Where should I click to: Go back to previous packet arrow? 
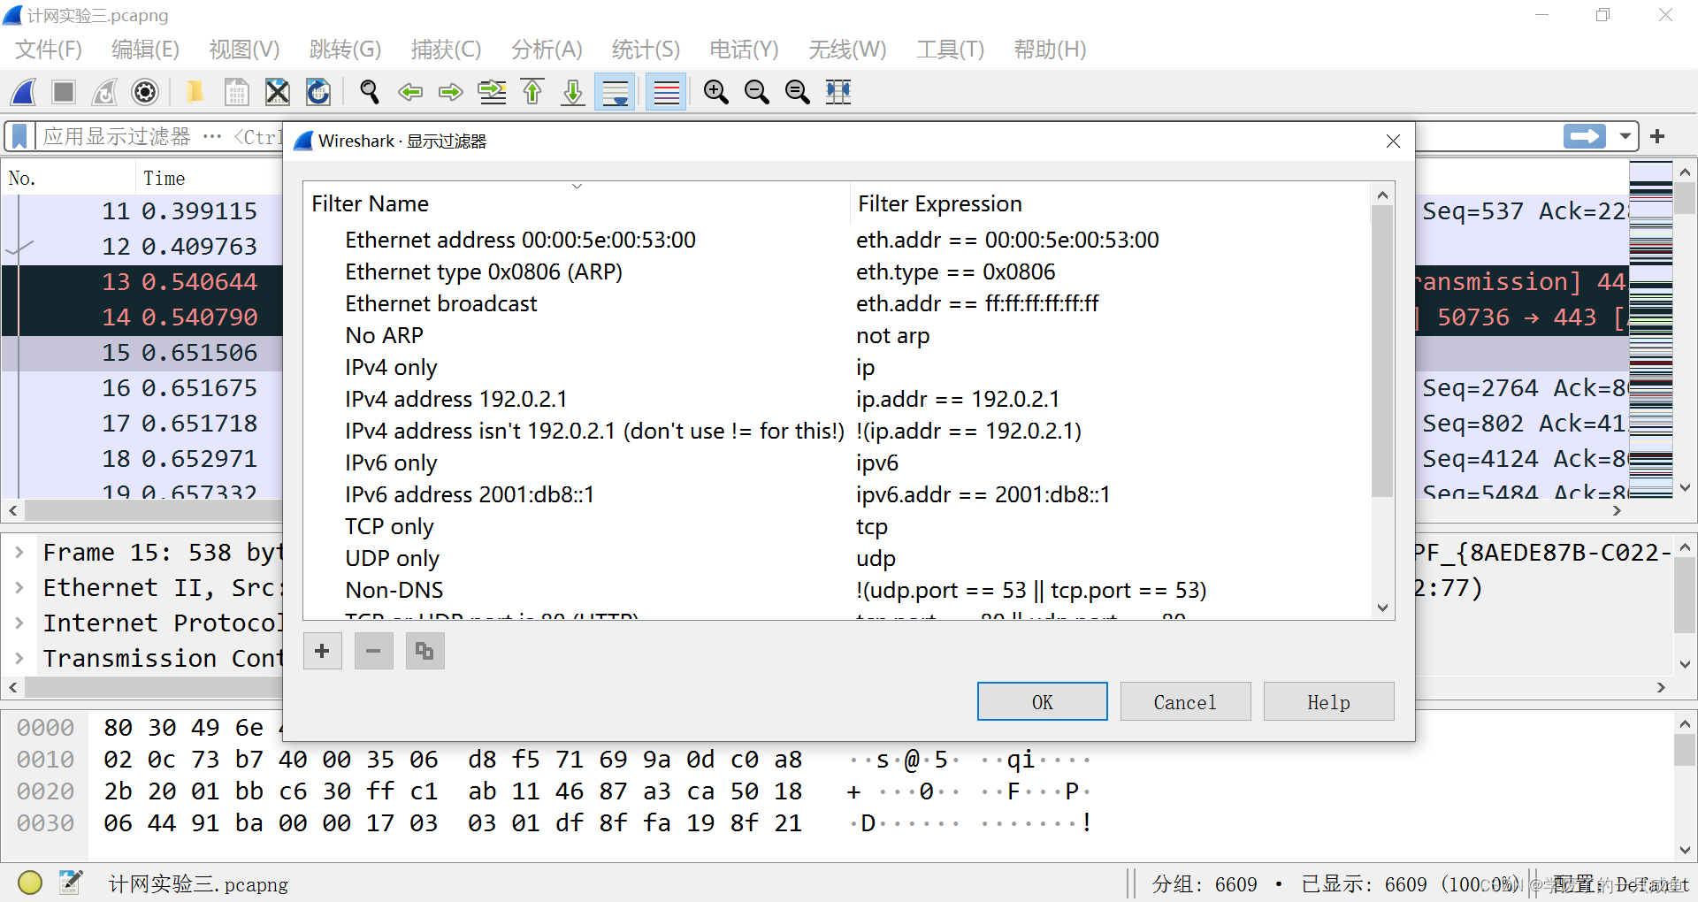coord(410,92)
